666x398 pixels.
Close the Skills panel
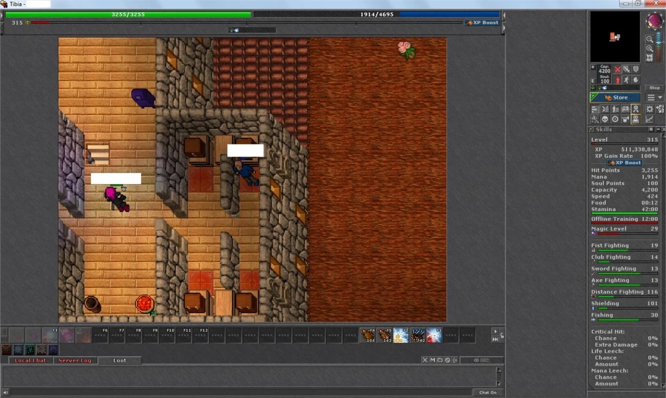tap(664, 129)
